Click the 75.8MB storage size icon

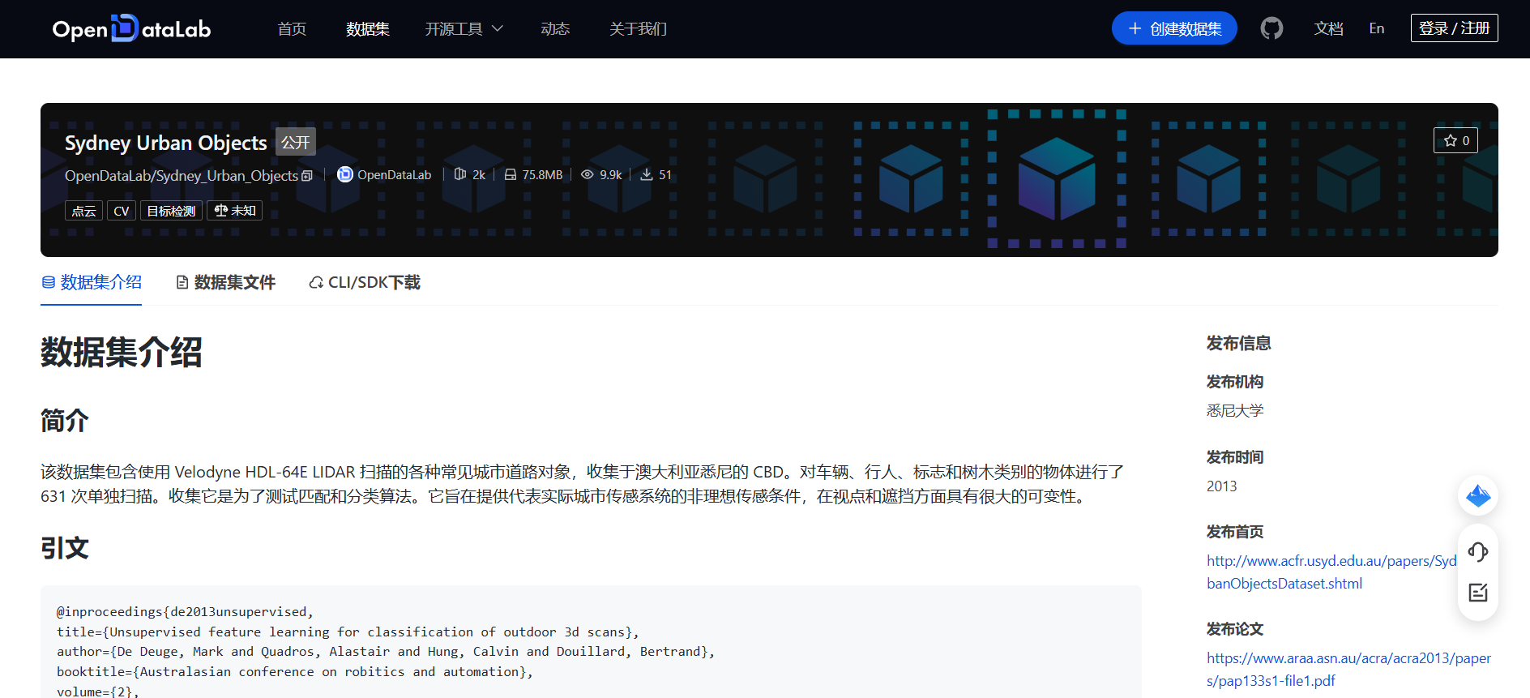[x=511, y=174]
